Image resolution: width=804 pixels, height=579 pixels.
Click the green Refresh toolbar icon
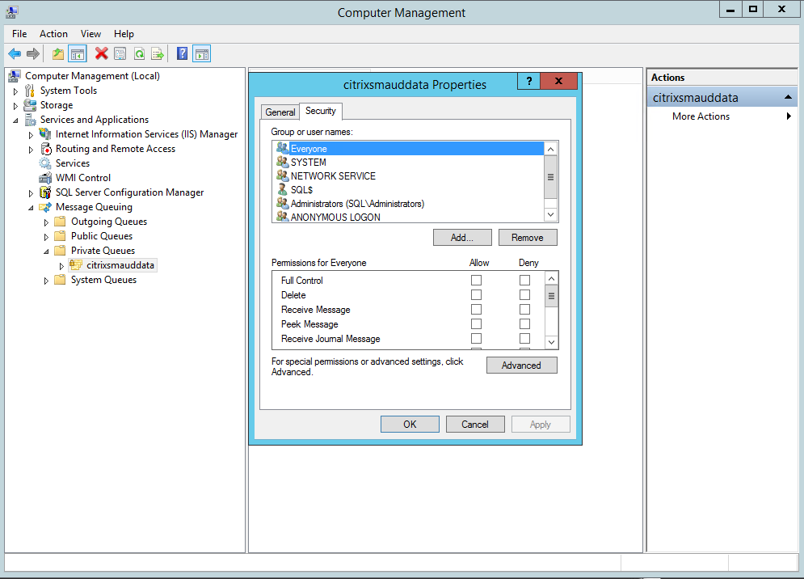(x=139, y=53)
